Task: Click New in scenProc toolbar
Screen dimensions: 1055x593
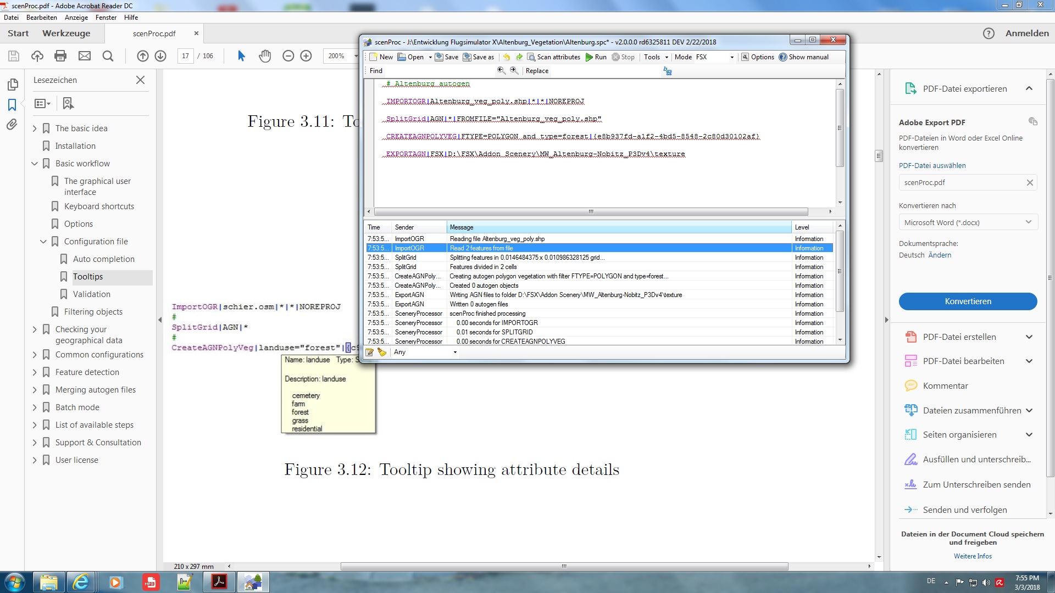Action: [381, 57]
